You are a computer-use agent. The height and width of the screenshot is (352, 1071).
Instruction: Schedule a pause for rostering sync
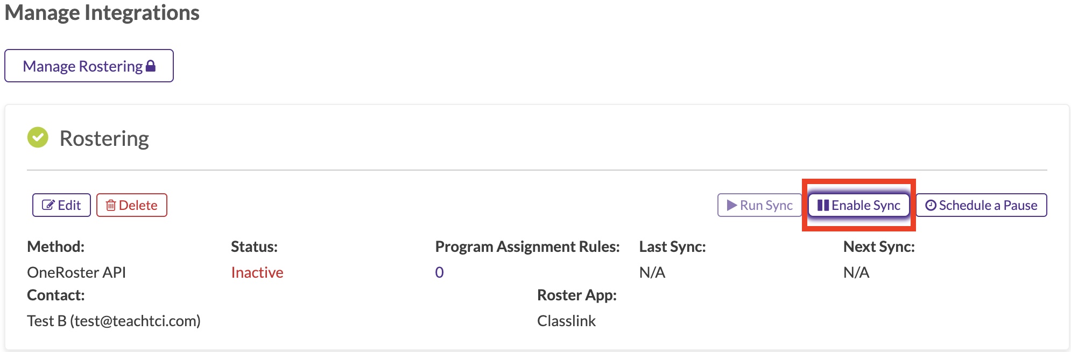pyautogui.click(x=982, y=205)
